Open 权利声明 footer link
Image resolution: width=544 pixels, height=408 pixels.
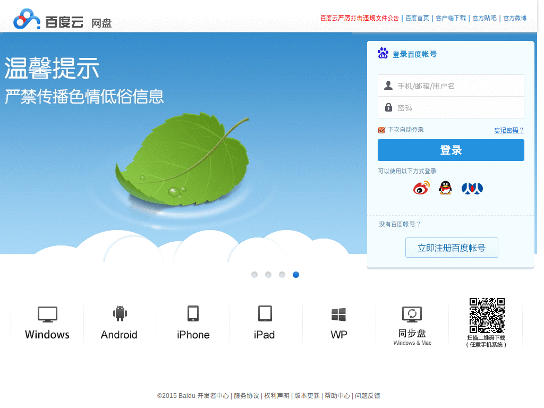[276, 395]
